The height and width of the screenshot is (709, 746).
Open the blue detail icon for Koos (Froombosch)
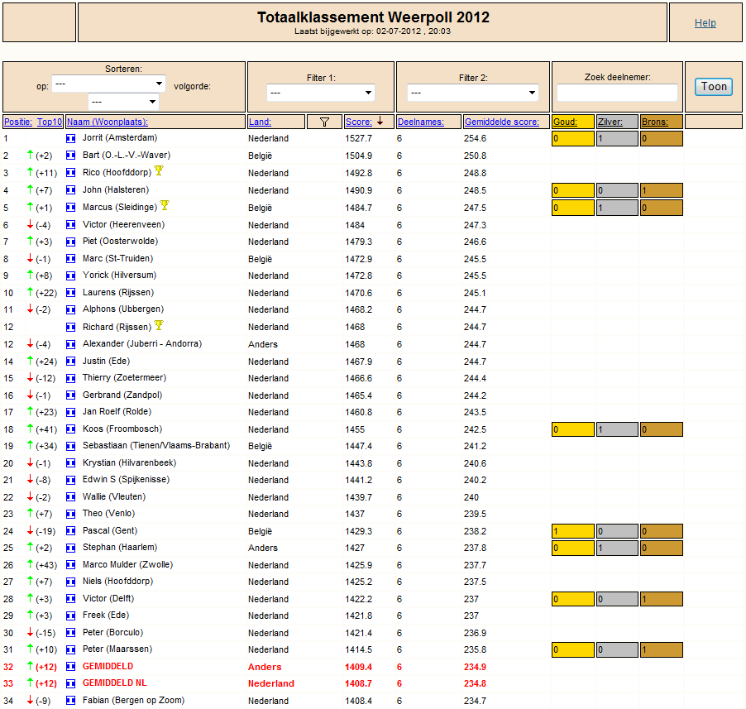click(71, 429)
